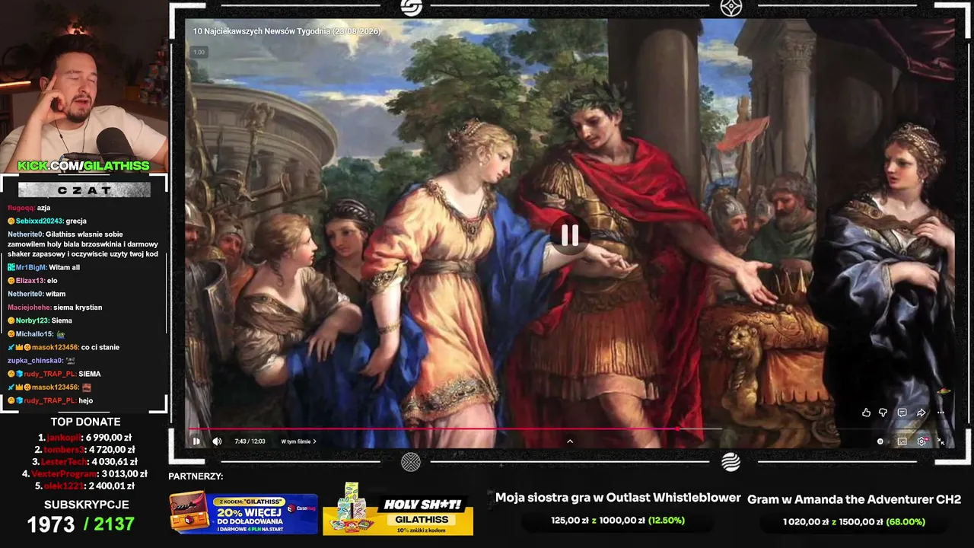This screenshot has height=548, width=974.
Task: Like the video with thumbs-up icon
Action: 866,413
